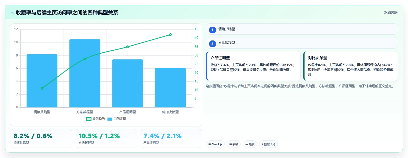Click the 表格 tag
Image resolution: width=408 pixels, height=158 pixels.
234,144
